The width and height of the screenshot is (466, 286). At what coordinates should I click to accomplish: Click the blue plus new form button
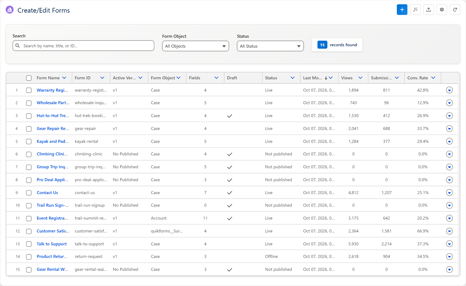tap(402, 10)
